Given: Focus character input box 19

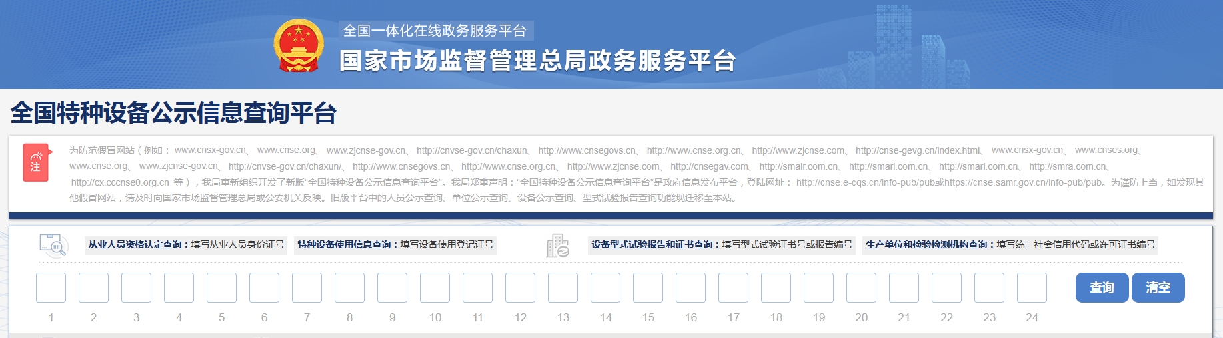Looking at the screenshot, I should 818,287.
